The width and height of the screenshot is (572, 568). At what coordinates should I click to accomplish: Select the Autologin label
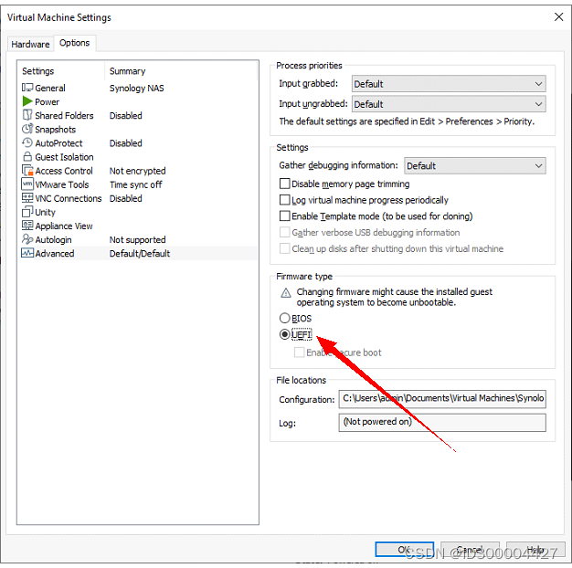click(x=53, y=240)
